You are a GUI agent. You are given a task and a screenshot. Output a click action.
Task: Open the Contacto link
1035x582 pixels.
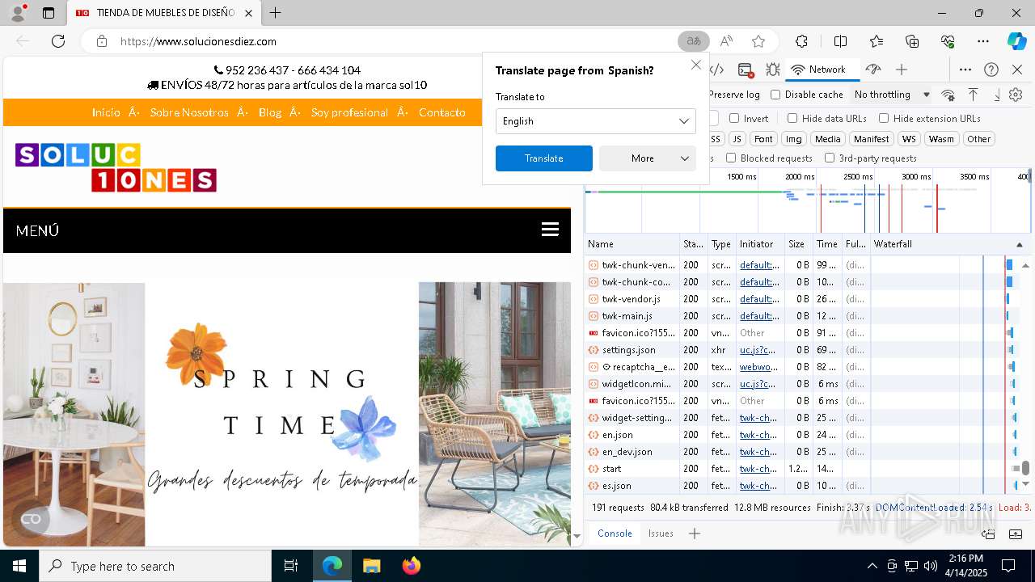(442, 112)
